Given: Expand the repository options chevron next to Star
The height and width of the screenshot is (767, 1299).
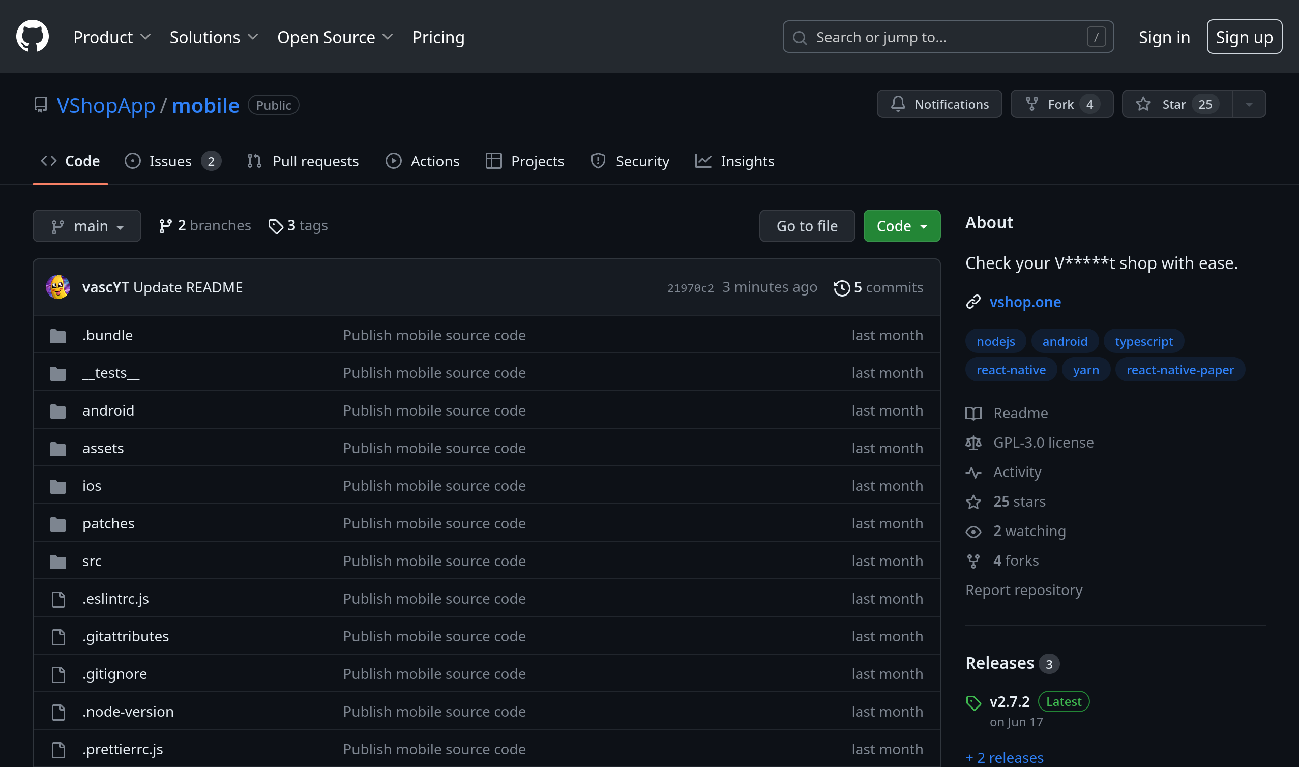Looking at the screenshot, I should coord(1250,104).
